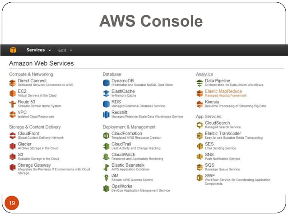Click the Direct Connect service icon
Viewport: 288px width, 216px height.
[x=13, y=83]
